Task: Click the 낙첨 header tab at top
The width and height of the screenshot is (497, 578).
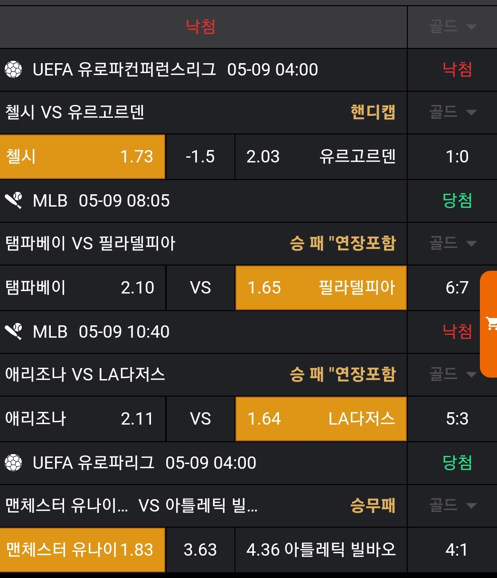Action: click(200, 27)
